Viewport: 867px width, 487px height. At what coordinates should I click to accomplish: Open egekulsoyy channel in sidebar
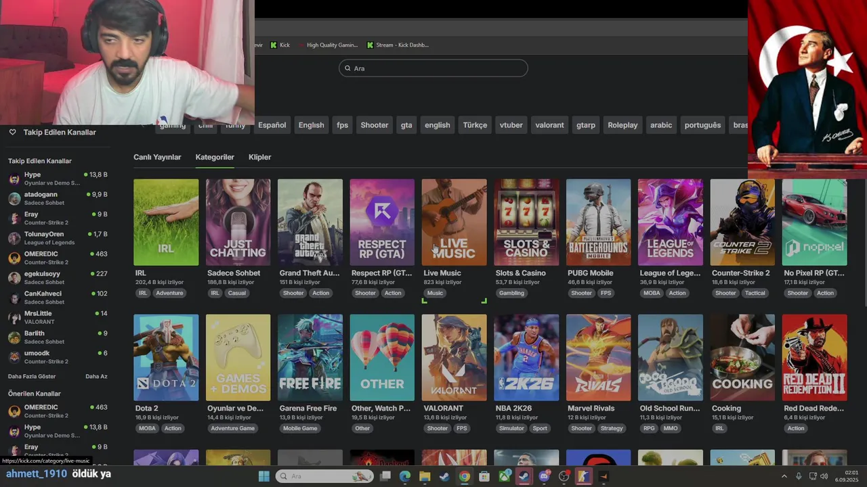[58, 277]
